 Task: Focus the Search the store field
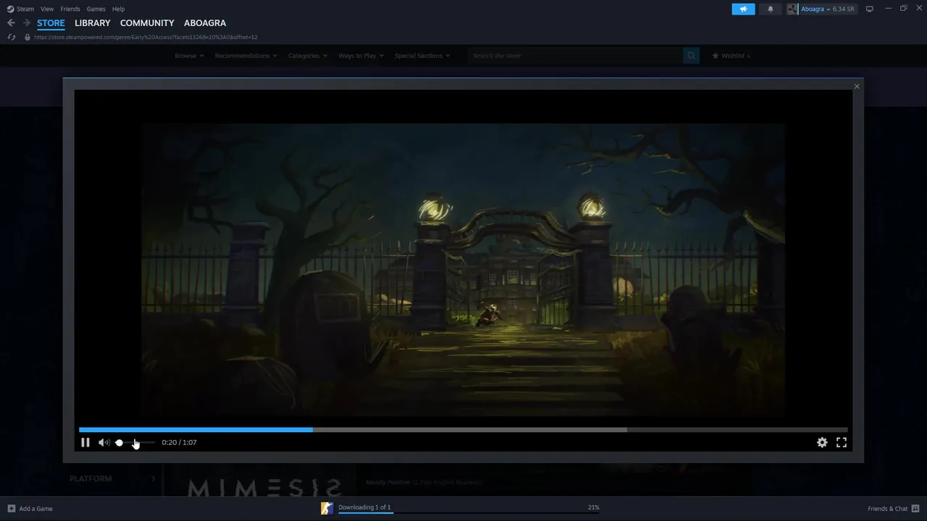(x=575, y=56)
